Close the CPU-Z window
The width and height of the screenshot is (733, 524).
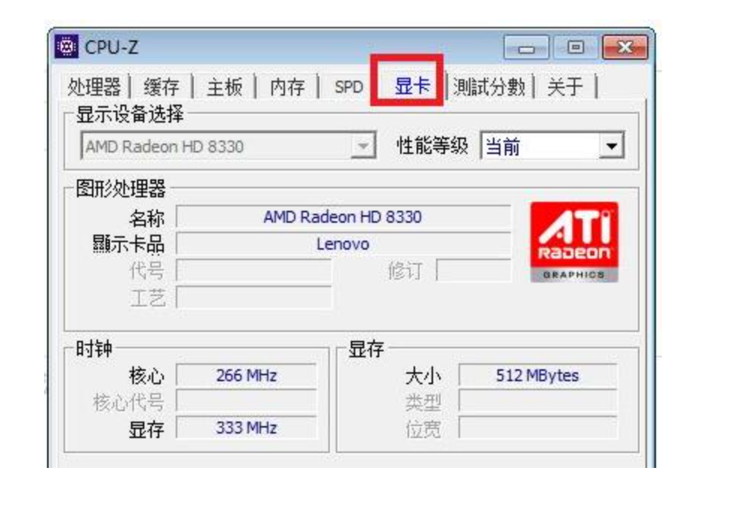pos(623,49)
